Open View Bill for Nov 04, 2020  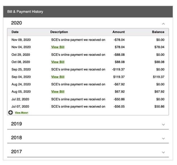tap(58, 47)
